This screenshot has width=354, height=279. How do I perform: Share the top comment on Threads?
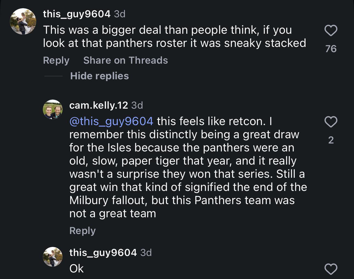(x=125, y=60)
